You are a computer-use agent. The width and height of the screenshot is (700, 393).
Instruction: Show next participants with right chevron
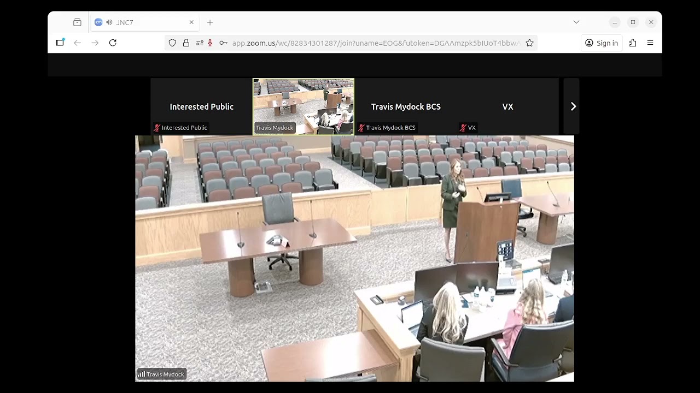[x=573, y=106]
